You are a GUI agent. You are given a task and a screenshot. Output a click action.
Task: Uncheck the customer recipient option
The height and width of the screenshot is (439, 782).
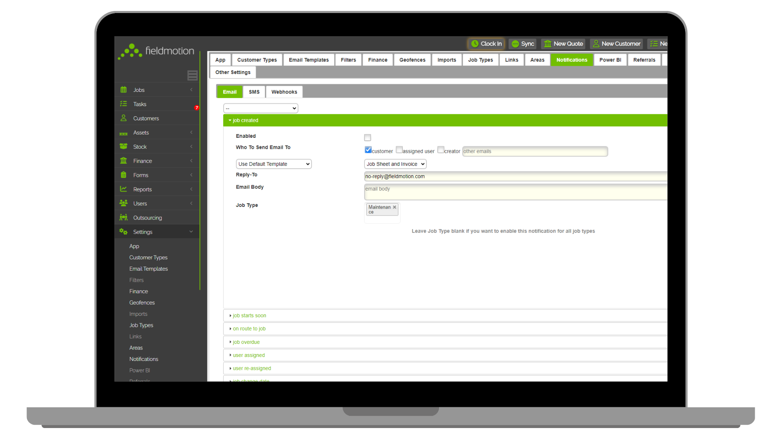coord(368,150)
